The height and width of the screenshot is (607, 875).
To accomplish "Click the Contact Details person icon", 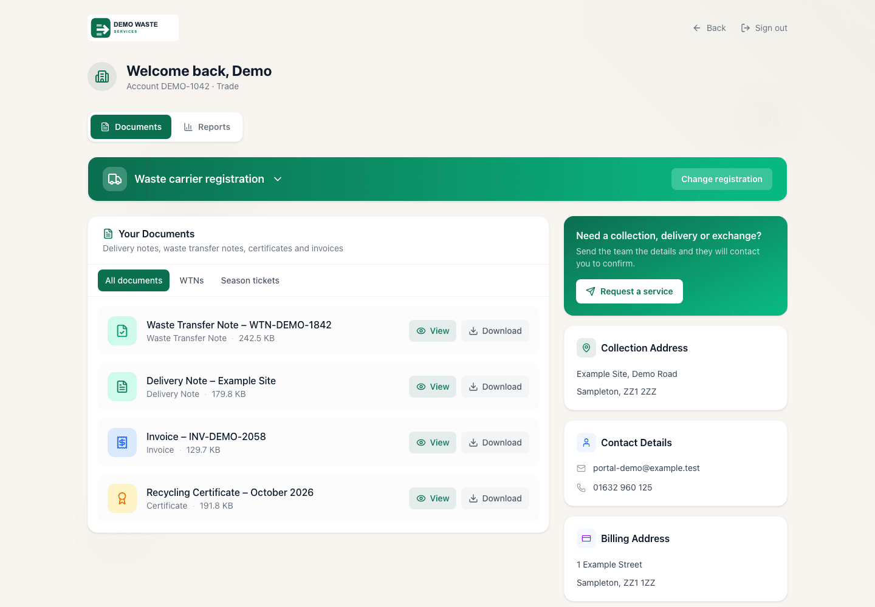I will [x=586, y=443].
